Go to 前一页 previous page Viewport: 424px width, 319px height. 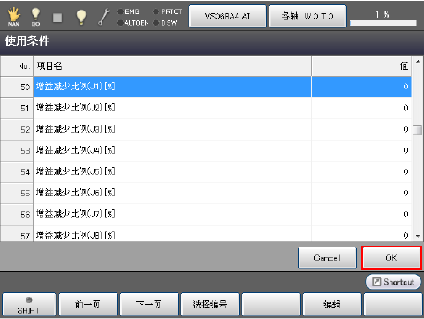click(88, 305)
